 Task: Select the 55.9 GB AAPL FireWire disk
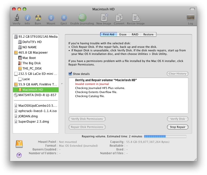(36, 84)
